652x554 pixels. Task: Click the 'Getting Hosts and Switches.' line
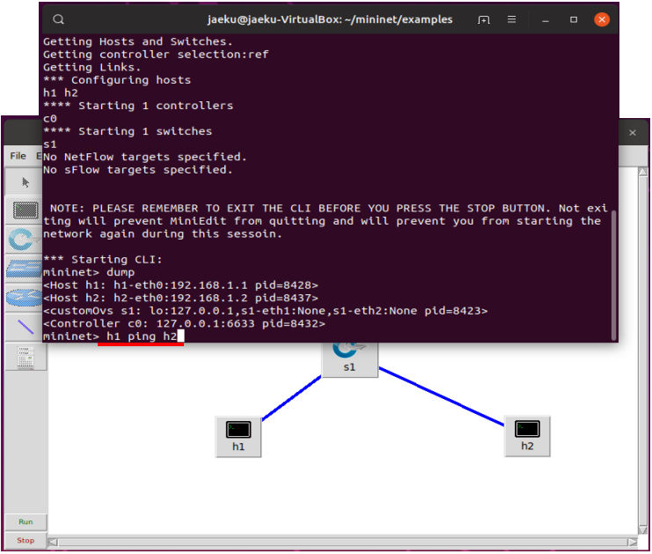coord(138,41)
